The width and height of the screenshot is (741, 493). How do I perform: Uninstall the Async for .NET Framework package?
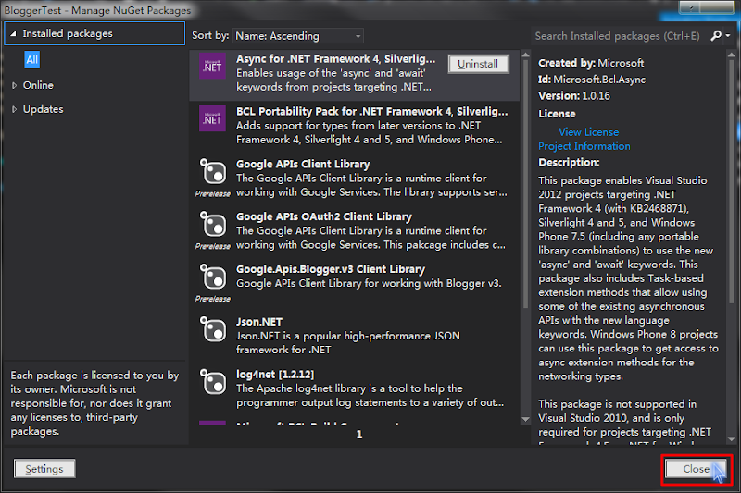click(x=478, y=64)
